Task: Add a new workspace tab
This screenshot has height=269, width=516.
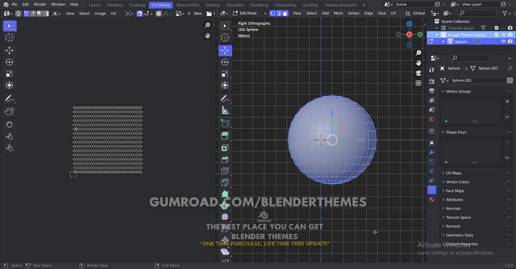Action: coord(364,5)
